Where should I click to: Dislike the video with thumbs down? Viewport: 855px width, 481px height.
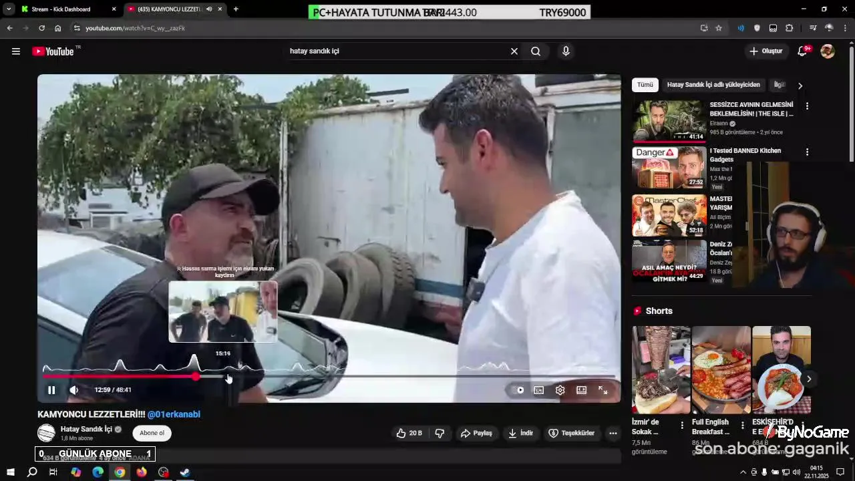440,434
